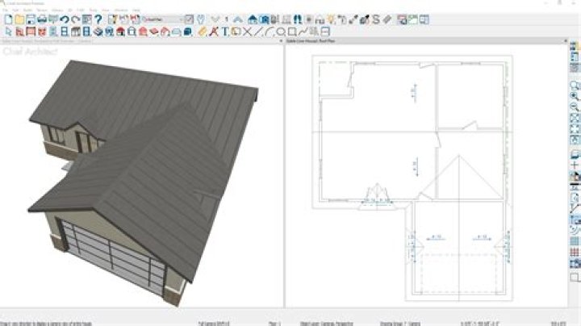581x326 pixels.
Task: Choose the Select Objects arrow tool
Action: click(8, 31)
